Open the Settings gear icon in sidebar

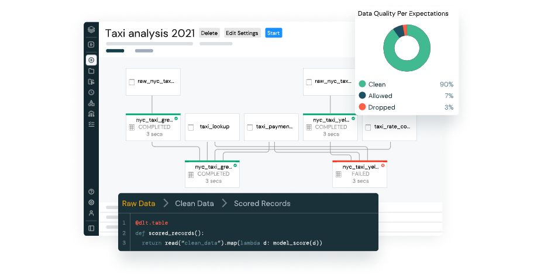(91, 202)
